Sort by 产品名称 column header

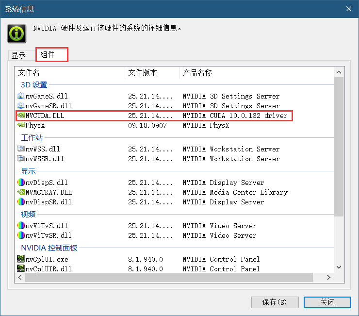pos(257,73)
